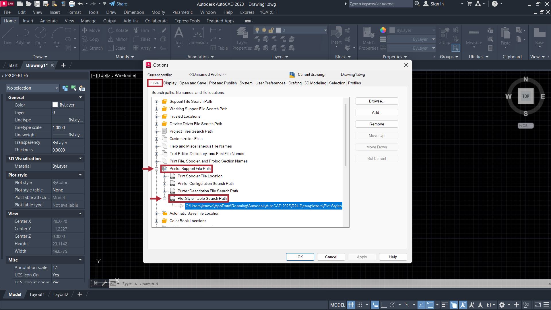Click the TOP face of ViewCube
This screenshot has width=551, height=310.
coord(525,96)
